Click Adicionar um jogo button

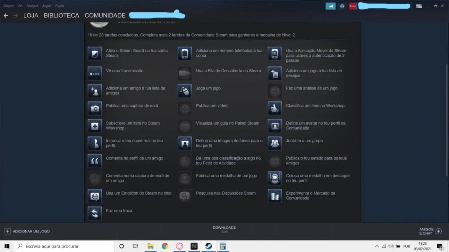[x=27, y=231]
